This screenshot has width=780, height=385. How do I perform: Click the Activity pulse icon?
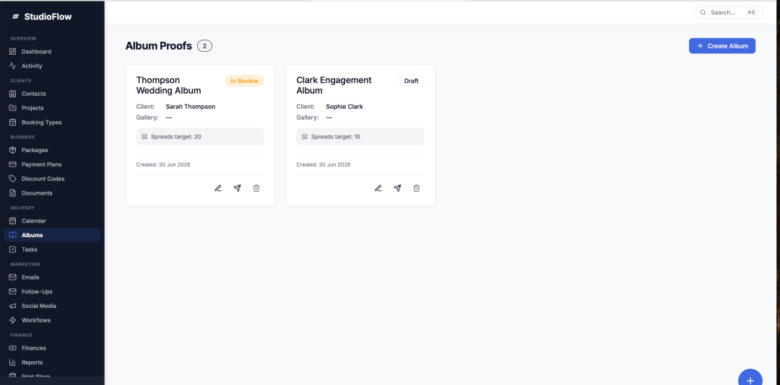[x=13, y=66]
